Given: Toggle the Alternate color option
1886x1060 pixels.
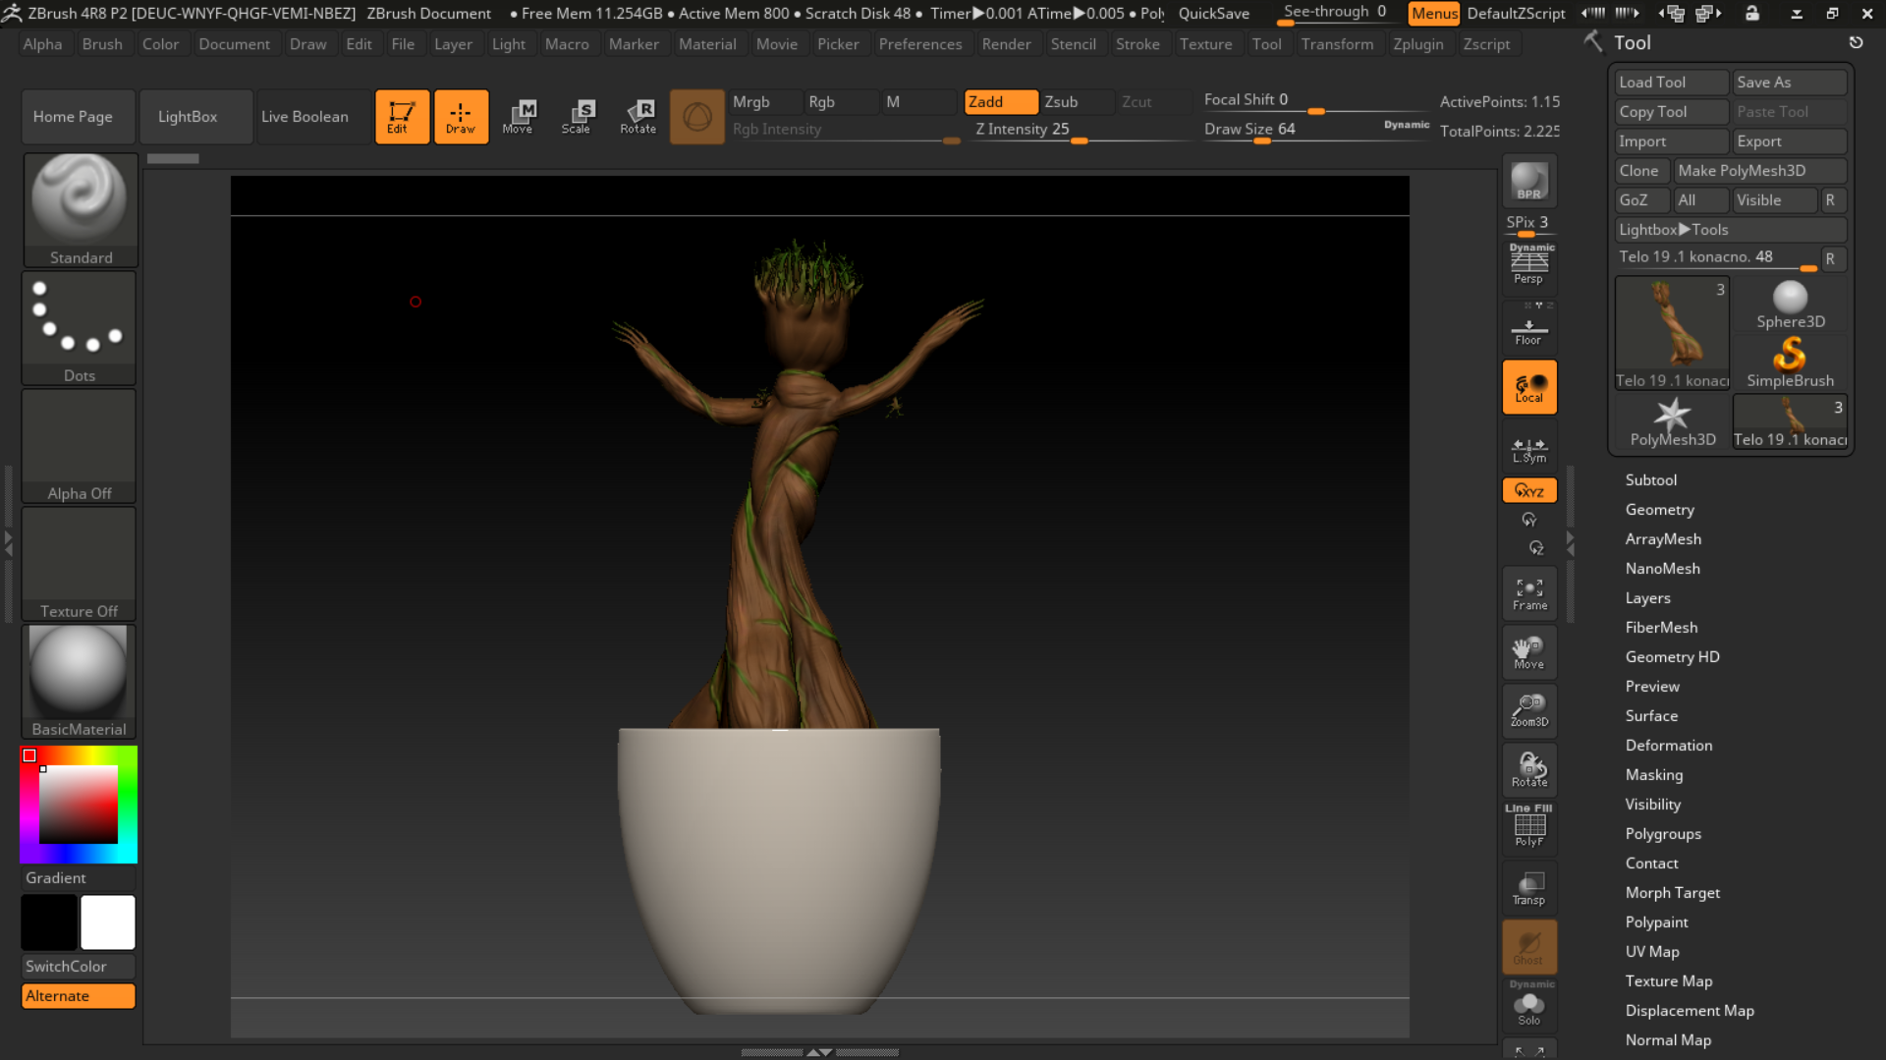Looking at the screenshot, I should point(79,996).
